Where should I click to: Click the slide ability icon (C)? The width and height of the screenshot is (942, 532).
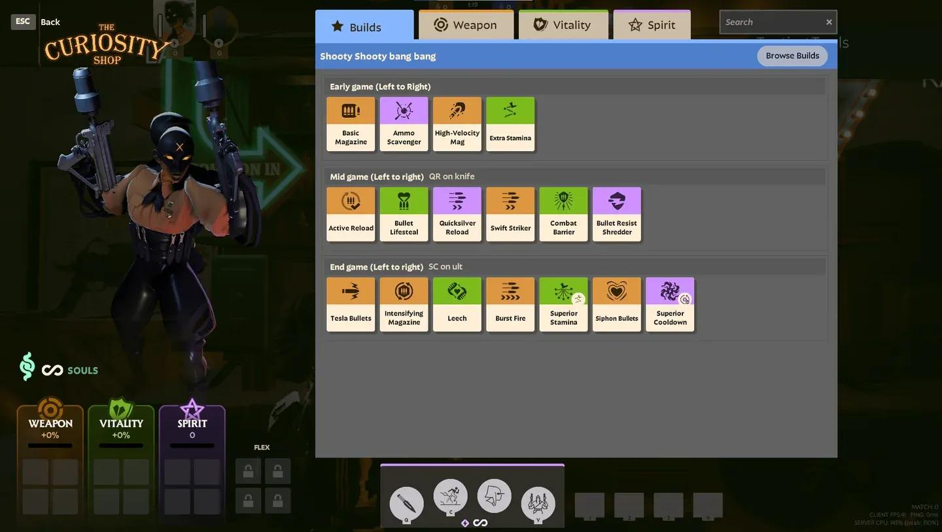450,496
